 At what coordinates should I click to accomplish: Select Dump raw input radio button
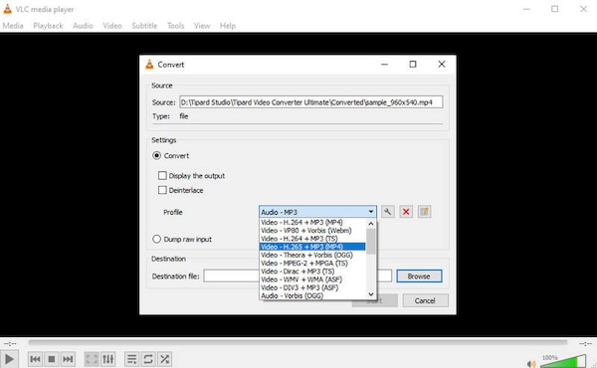156,239
